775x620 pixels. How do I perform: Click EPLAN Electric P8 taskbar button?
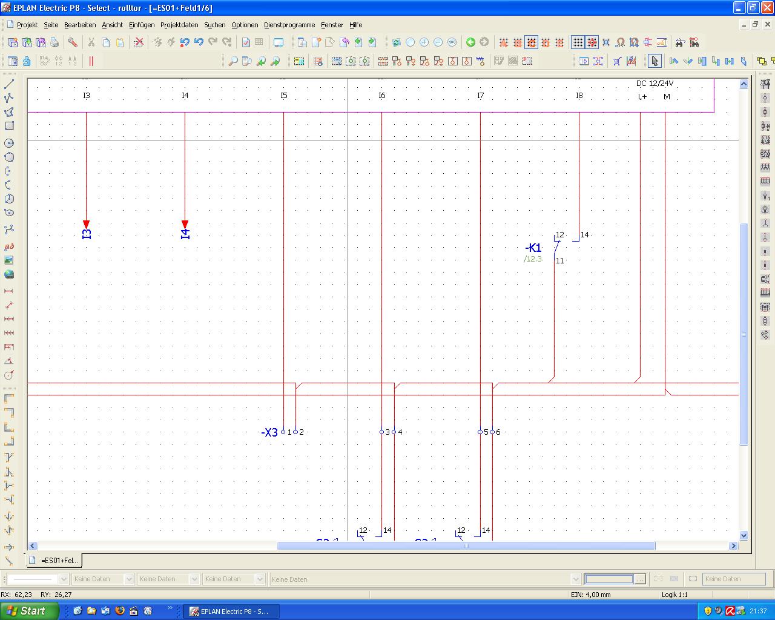click(x=230, y=612)
